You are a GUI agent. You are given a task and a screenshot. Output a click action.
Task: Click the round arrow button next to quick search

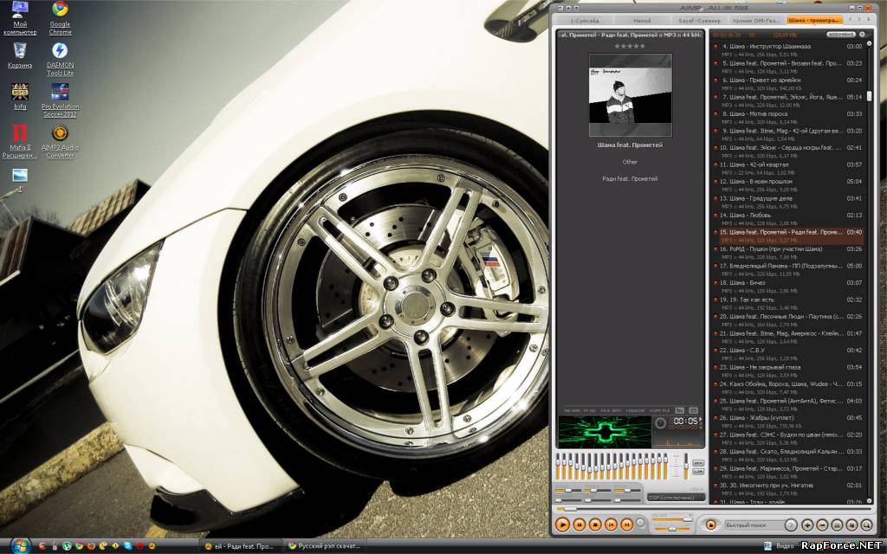point(791,525)
